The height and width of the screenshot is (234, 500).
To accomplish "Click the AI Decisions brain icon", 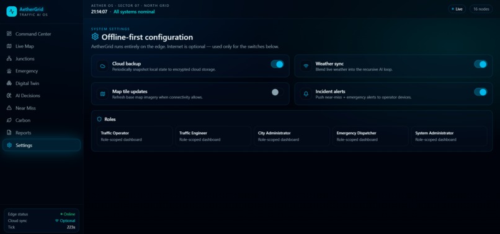I will [x=9, y=95].
